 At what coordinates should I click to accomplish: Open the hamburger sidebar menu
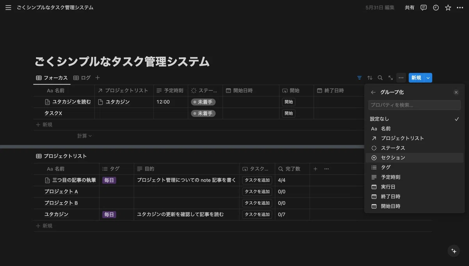(8, 7)
